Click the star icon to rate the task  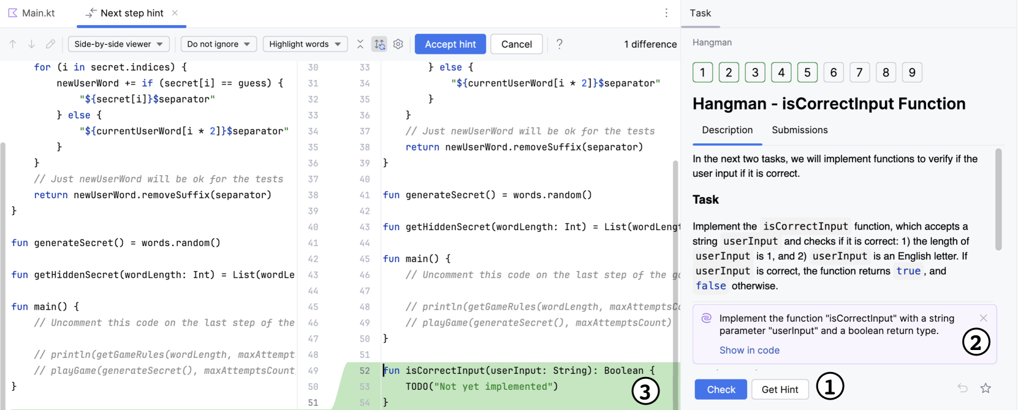click(x=986, y=389)
